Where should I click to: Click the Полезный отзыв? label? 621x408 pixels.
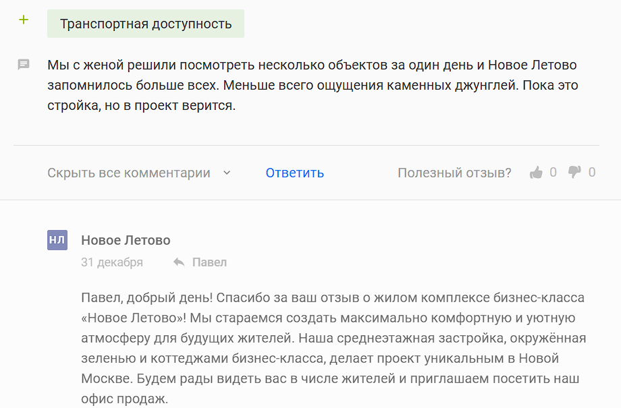pyautogui.click(x=454, y=173)
